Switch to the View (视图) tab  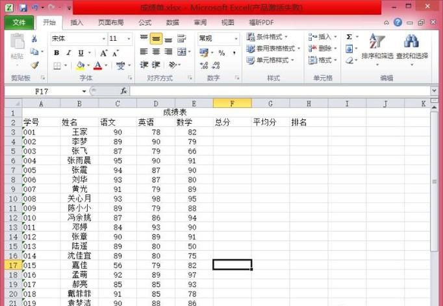tap(228, 23)
